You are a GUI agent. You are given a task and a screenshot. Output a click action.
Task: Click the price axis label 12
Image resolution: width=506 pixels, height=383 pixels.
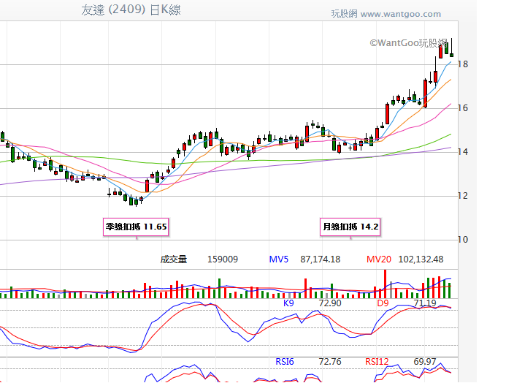pos(463,196)
